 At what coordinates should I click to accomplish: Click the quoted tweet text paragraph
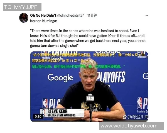(x=88, y=38)
